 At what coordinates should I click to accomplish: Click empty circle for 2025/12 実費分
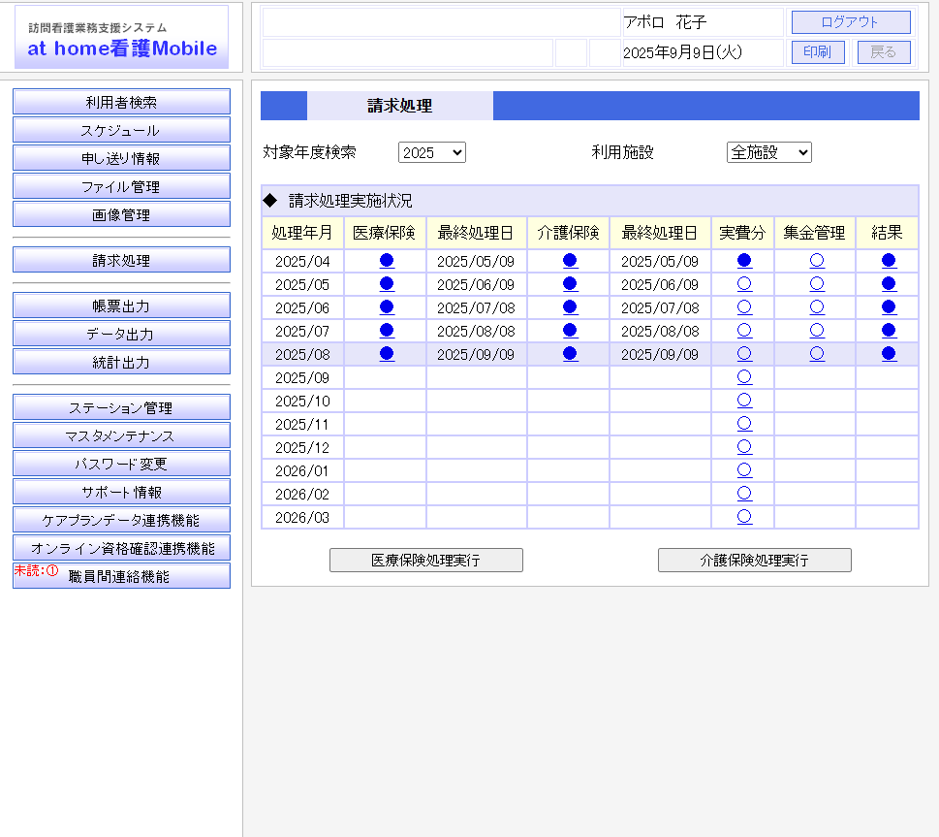[x=744, y=446]
